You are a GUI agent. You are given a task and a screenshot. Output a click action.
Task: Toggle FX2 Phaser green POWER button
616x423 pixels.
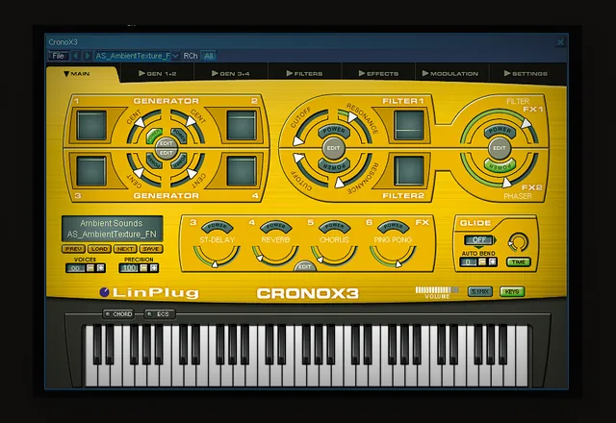(x=500, y=164)
